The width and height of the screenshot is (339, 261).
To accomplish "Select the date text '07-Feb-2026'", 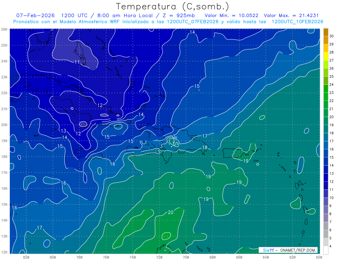I will 35,15.
